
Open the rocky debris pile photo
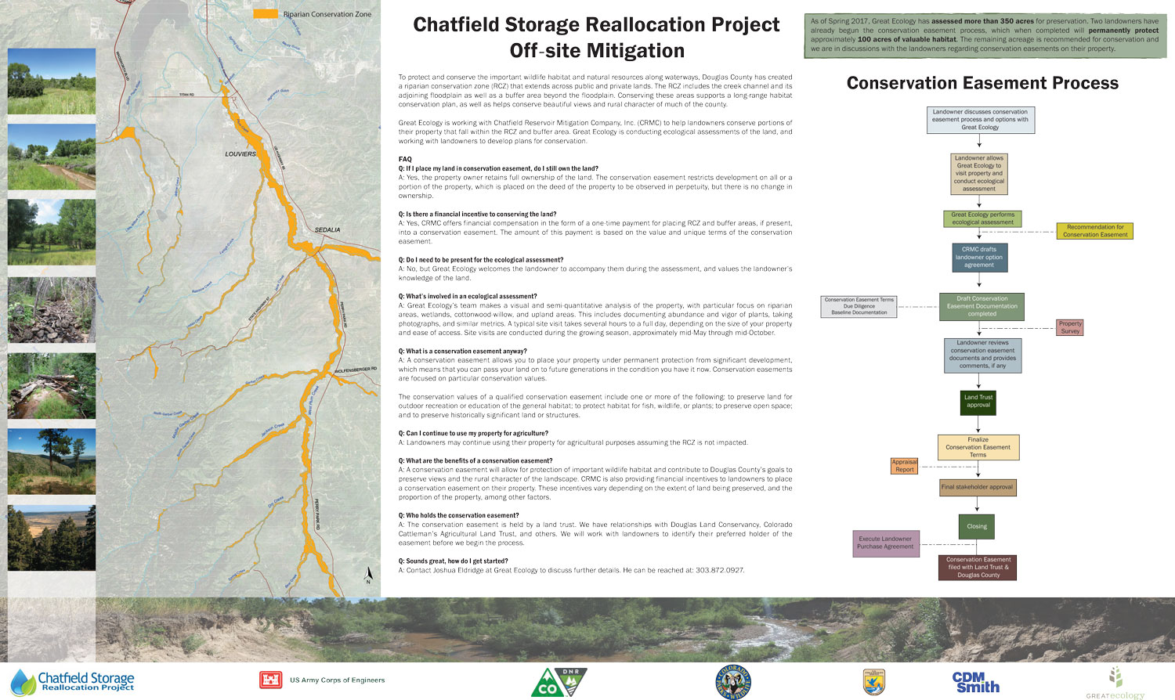pos(52,309)
